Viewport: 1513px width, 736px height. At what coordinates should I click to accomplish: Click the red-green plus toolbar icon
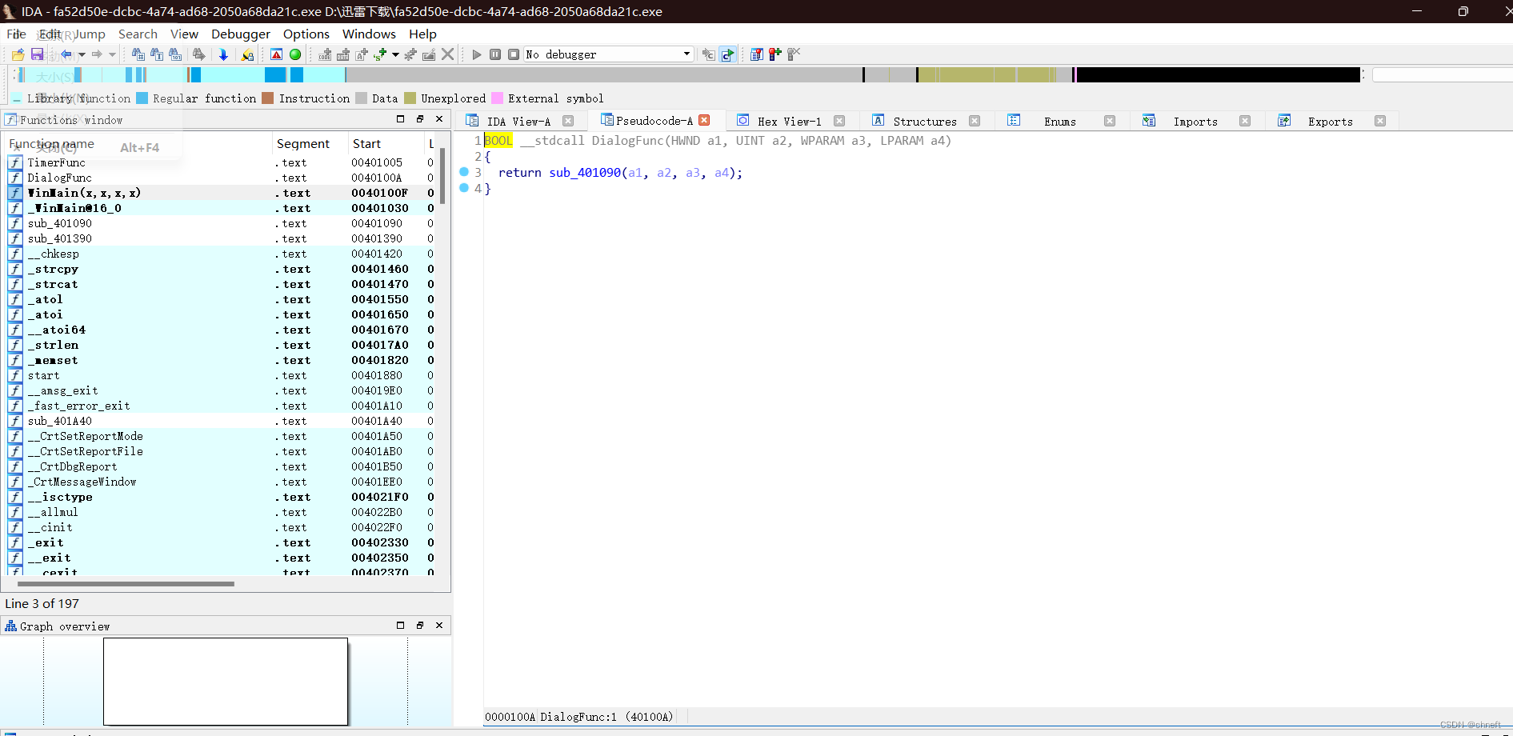click(775, 54)
